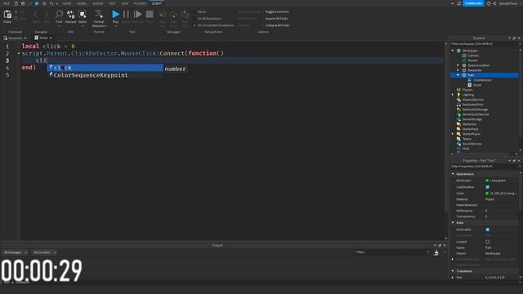Click the Output Filter input field
523x294 pixels.
pos(392,252)
